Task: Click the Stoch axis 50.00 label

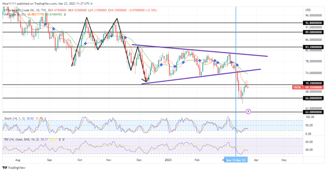Action: click(x=310, y=125)
